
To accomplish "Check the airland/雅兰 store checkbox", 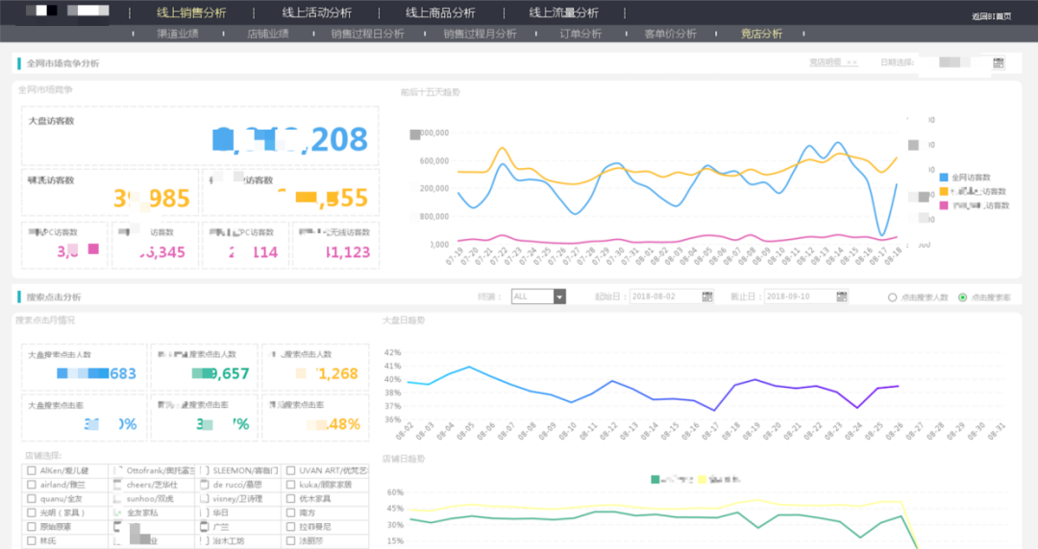I will click(x=31, y=485).
